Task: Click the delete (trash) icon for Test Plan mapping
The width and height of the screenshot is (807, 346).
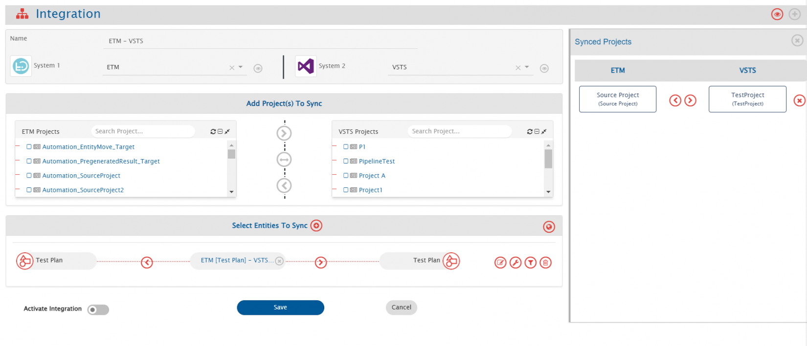Action: (545, 263)
